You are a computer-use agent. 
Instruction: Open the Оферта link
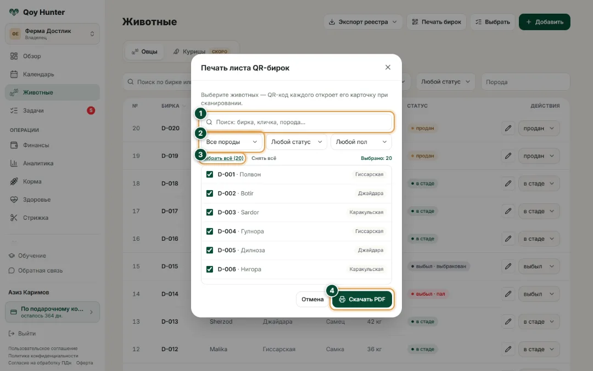[x=85, y=363]
